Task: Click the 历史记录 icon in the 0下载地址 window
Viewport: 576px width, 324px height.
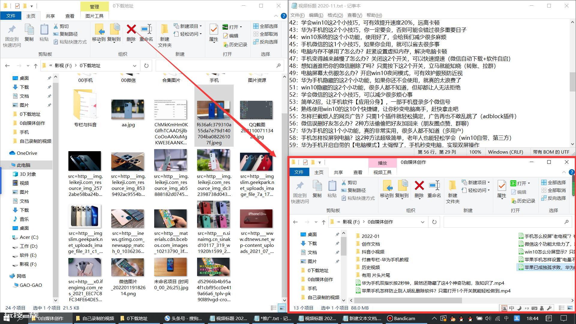Action: (226, 45)
